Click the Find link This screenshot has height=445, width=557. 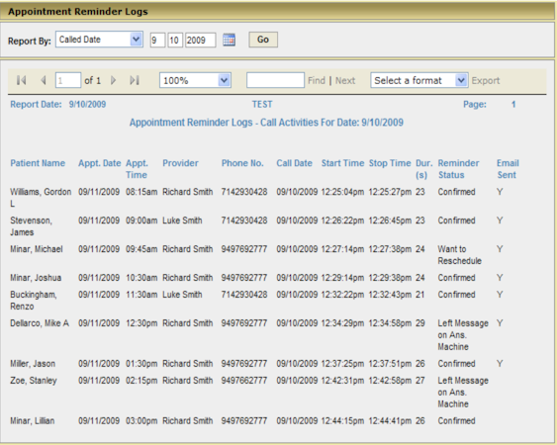click(317, 81)
